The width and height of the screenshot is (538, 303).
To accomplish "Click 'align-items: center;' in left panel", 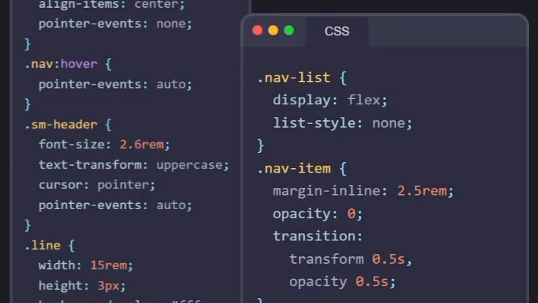I will coord(111,5).
